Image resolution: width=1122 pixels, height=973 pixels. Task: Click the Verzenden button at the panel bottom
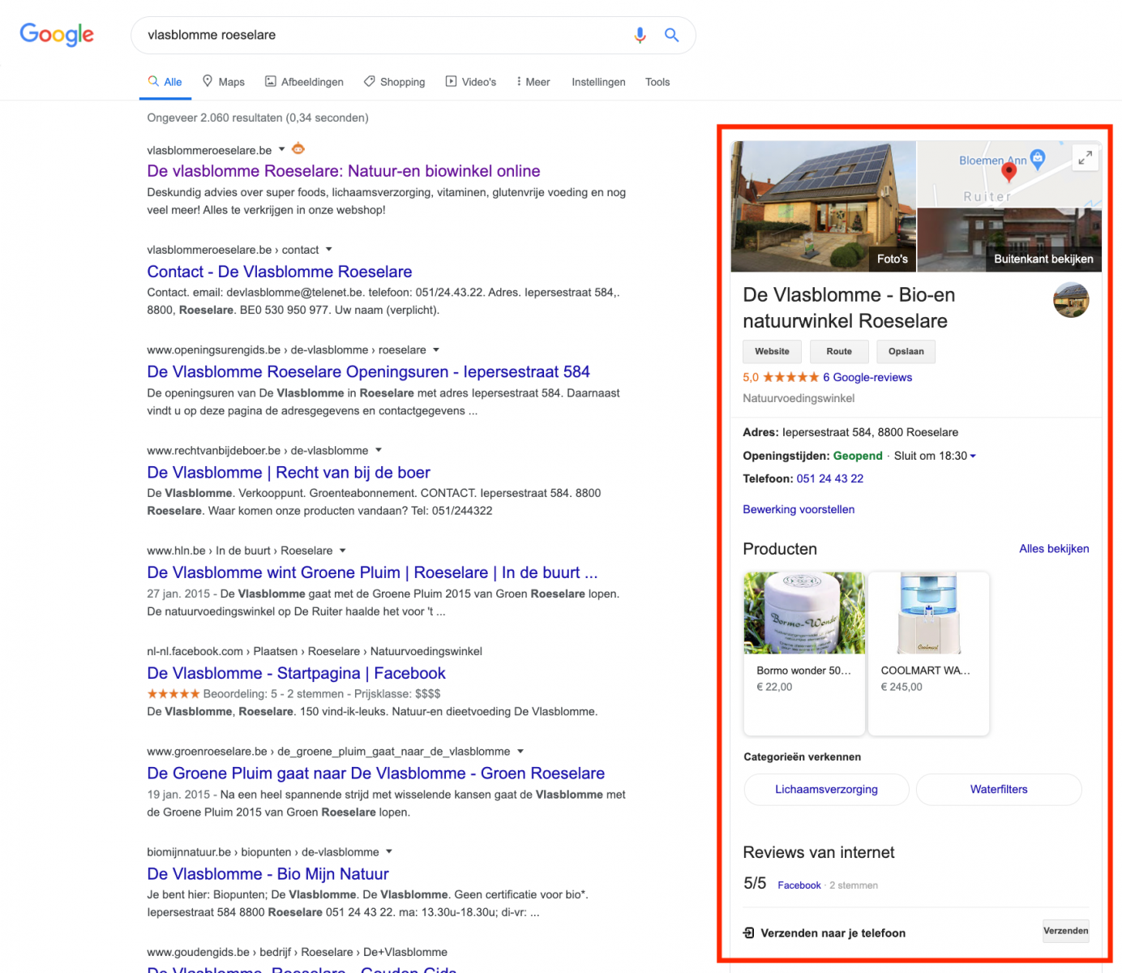1066,931
